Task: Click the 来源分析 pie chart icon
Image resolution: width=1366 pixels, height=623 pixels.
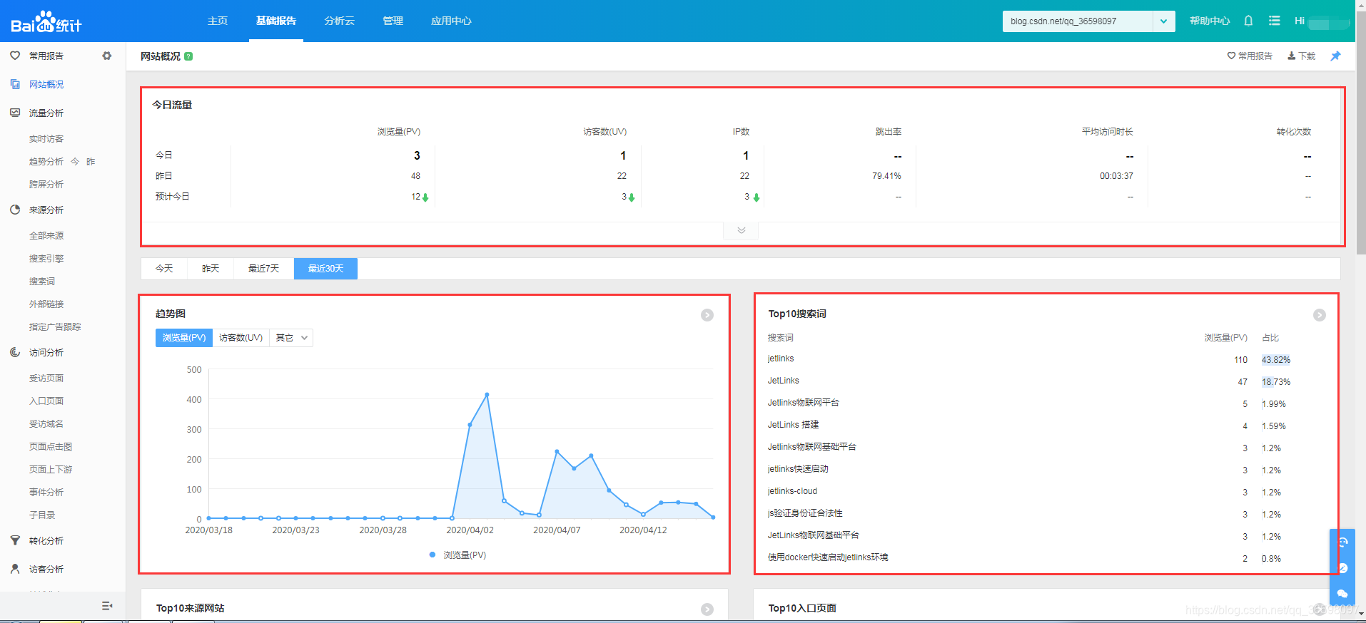Action: pos(15,210)
